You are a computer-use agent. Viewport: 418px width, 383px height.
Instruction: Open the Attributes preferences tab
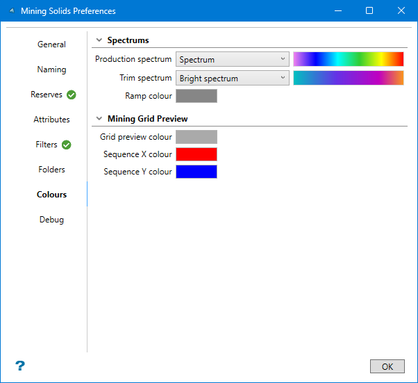[x=51, y=120]
